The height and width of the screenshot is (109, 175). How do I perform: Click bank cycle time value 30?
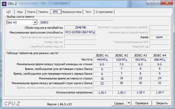point(141,83)
